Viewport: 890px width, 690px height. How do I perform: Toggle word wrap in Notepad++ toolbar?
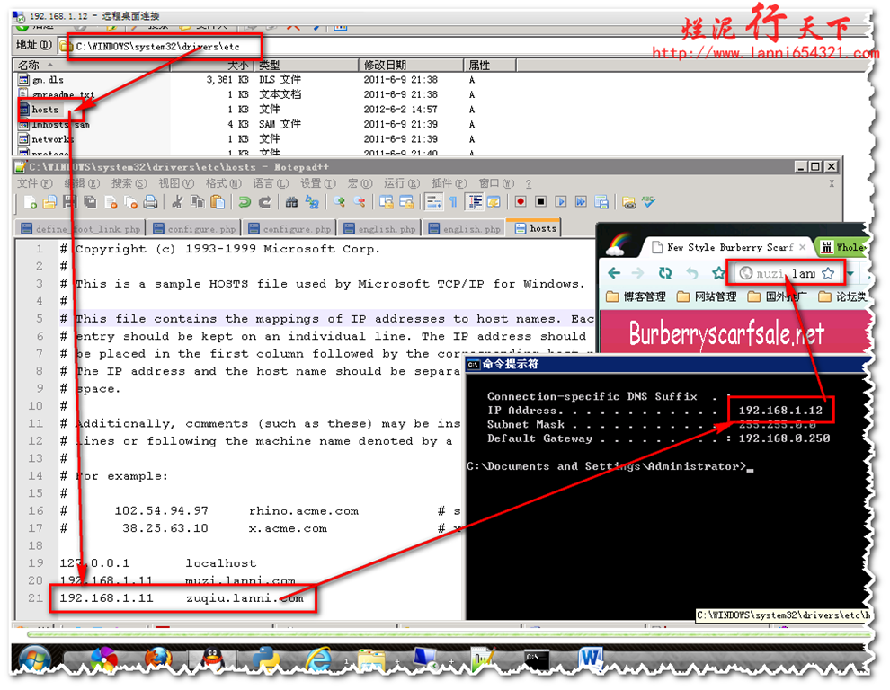[434, 202]
